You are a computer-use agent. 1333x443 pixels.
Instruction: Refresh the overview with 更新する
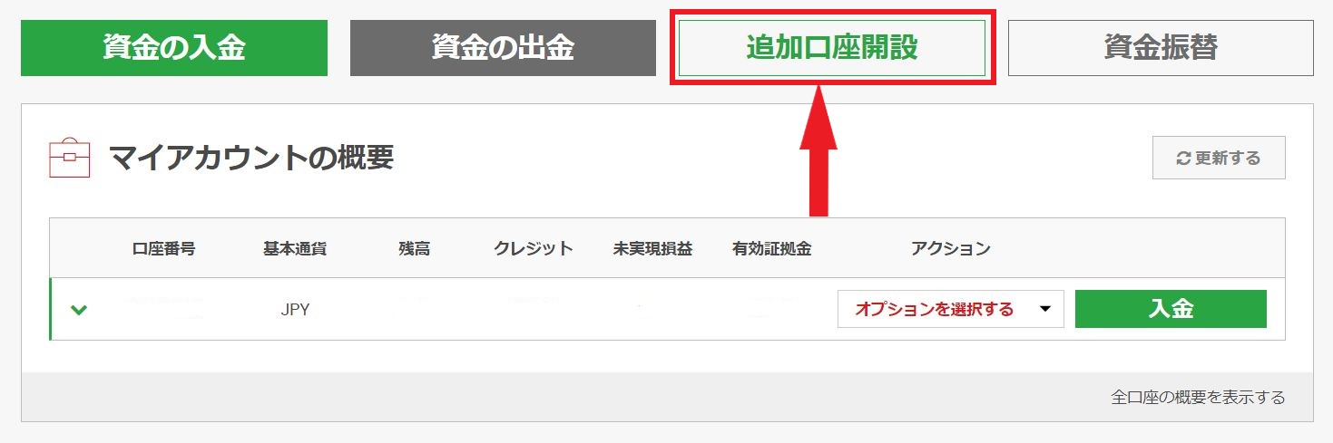1219,159
